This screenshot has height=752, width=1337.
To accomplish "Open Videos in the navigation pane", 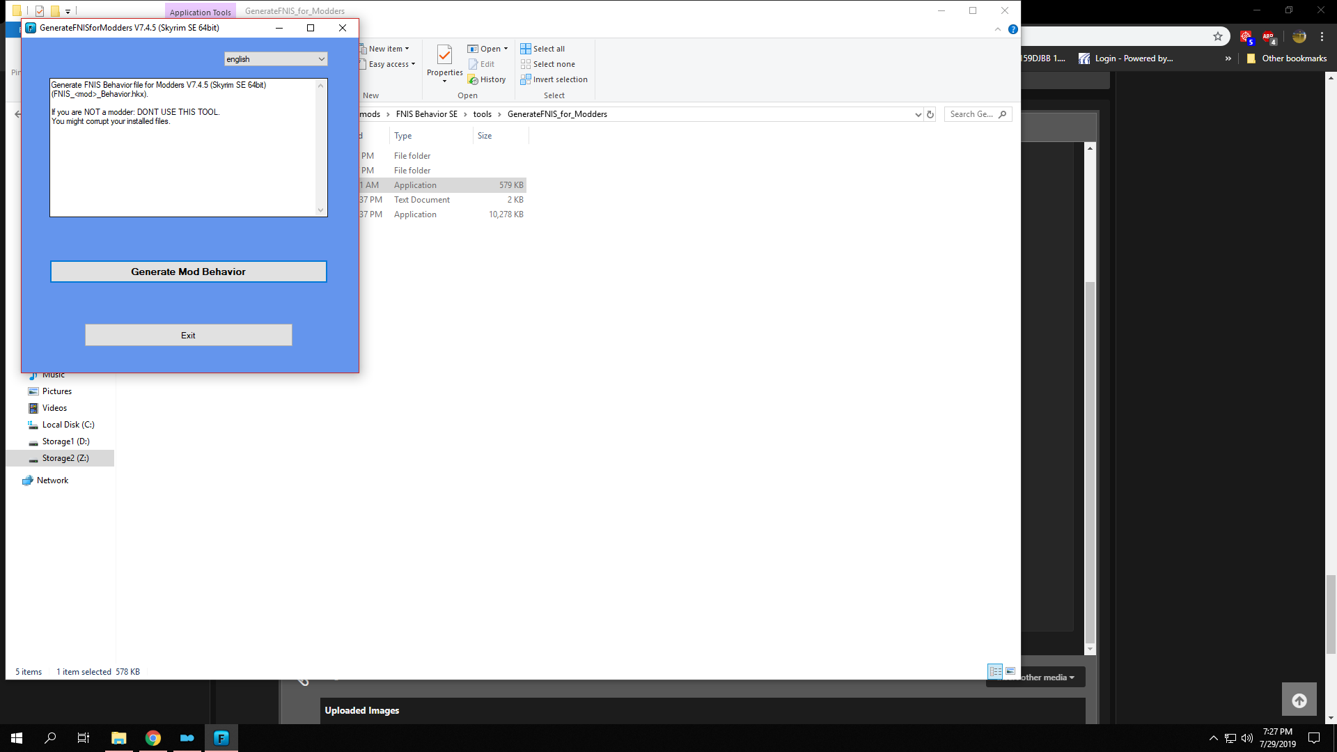I will point(54,408).
